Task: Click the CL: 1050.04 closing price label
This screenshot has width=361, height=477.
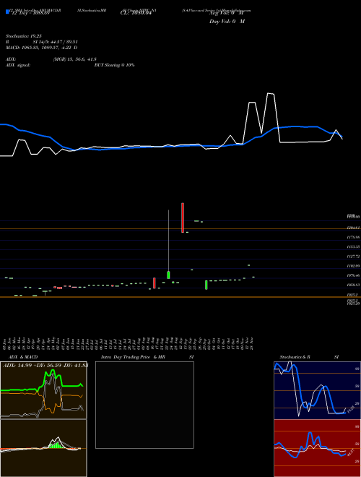Action: click(x=136, y=13)
